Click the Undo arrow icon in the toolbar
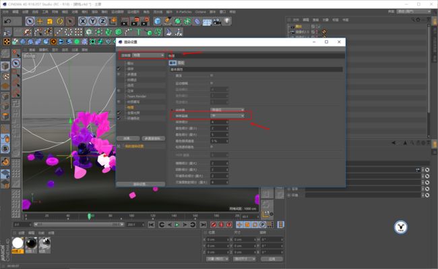Viewport: 438px width, 269px height. (x=8, y=21)
